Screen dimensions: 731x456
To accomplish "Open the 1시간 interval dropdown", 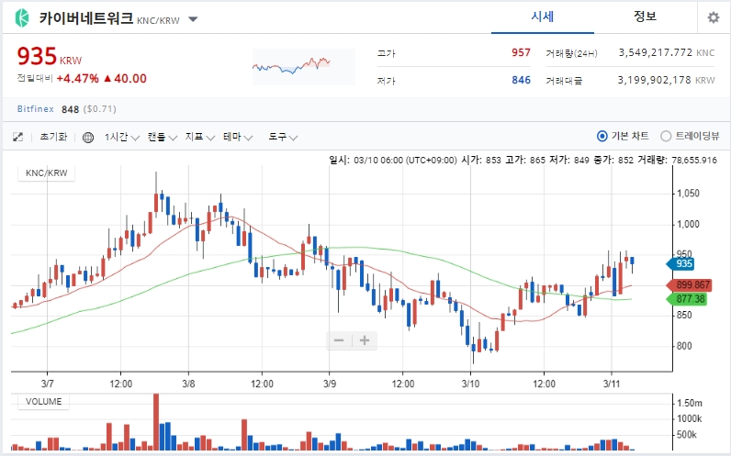I will (121, 137).
